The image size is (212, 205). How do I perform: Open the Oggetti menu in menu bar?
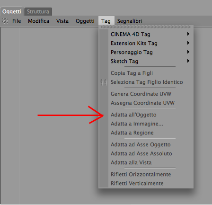click(85, 21)
